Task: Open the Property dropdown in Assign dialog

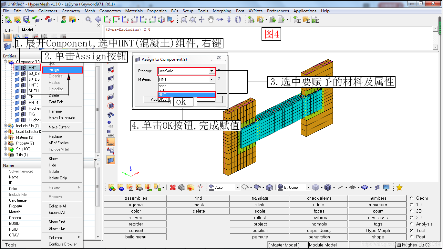Action: pos(211,71)
